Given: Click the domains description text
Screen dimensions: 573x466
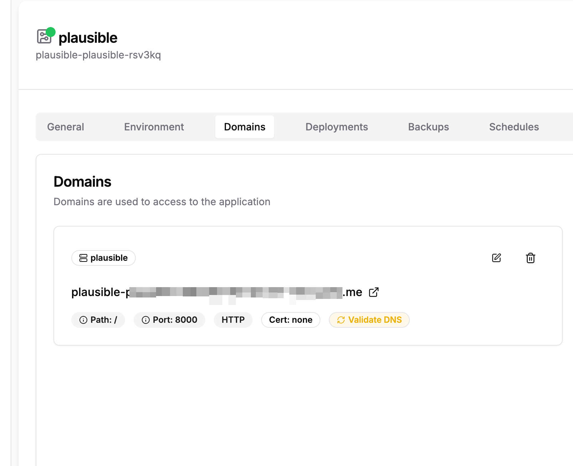Looking at the screenshot, I should point(162,202).
